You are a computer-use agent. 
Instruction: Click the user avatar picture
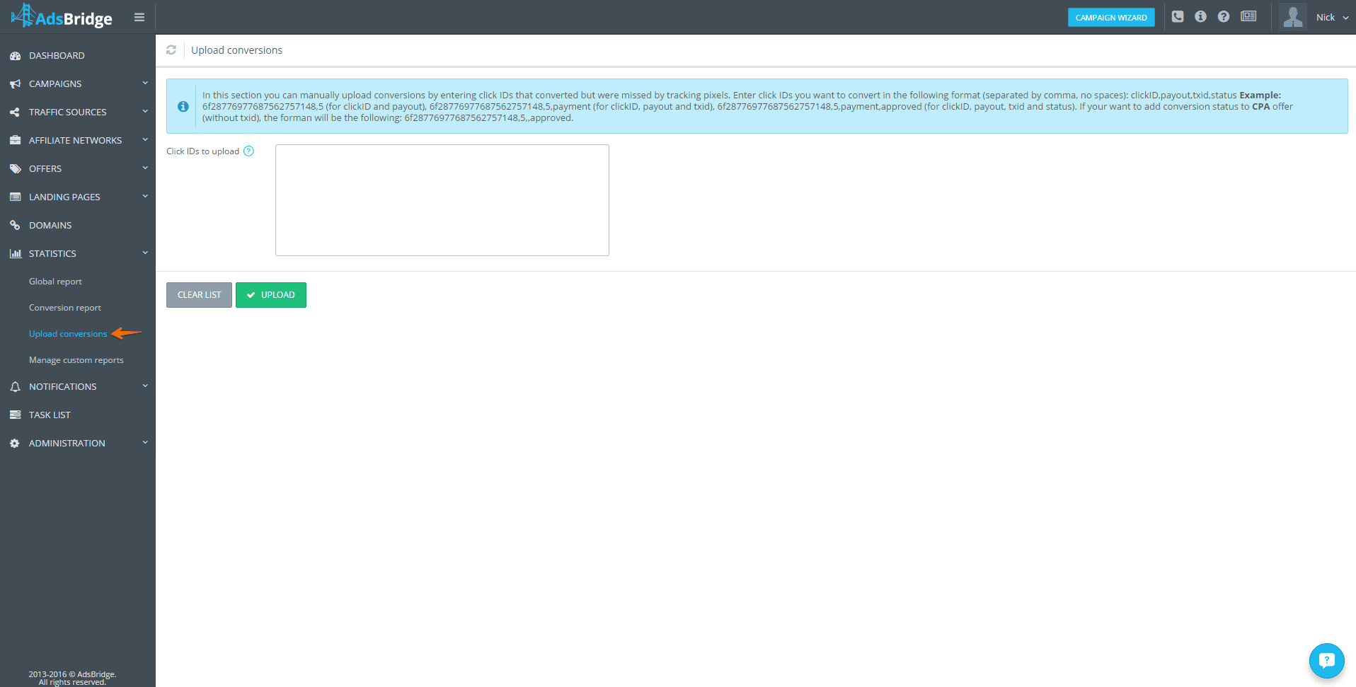(1293, 17)
